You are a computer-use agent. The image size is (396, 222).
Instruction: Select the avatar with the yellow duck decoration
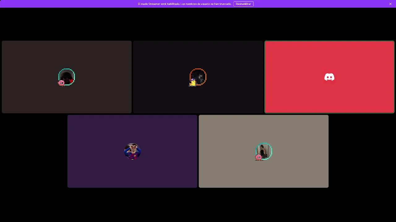[x=198, y=77]
